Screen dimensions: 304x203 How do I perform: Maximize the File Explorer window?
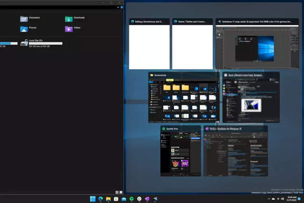coord(111,3)
